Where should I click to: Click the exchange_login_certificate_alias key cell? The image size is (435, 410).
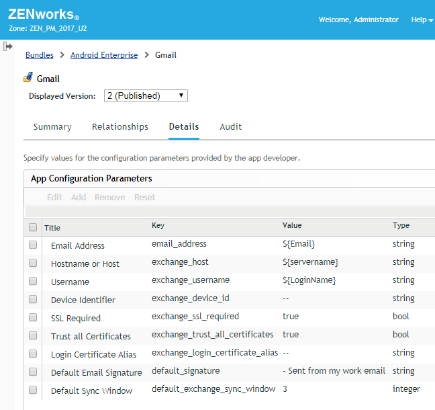click(215, 353)
